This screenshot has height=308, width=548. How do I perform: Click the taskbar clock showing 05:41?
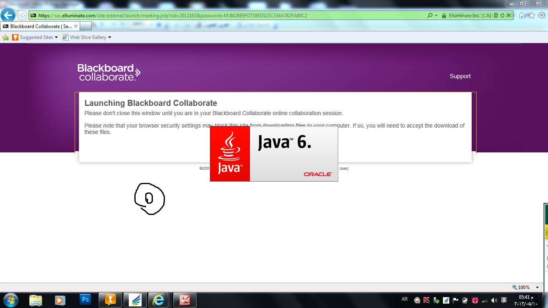pyautogui.click(x=526, y=300)
